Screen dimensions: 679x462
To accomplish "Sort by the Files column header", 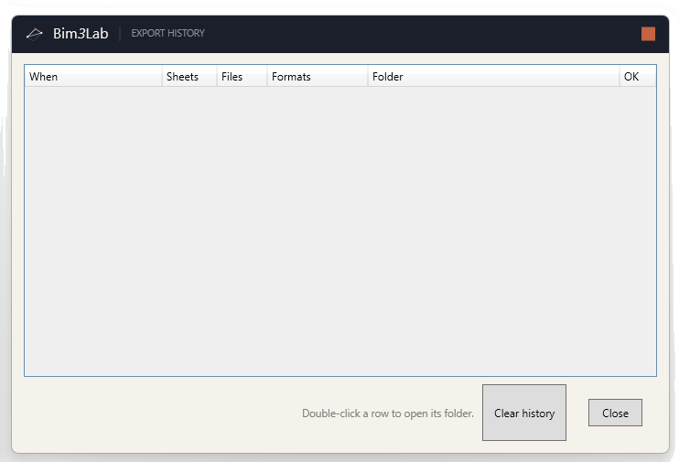I will (x=242, y=77).
